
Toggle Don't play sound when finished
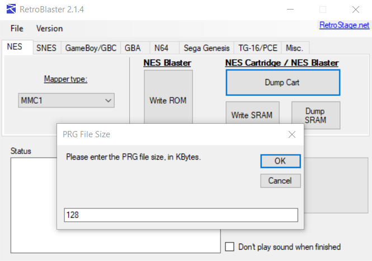click(x=229, y=247)
